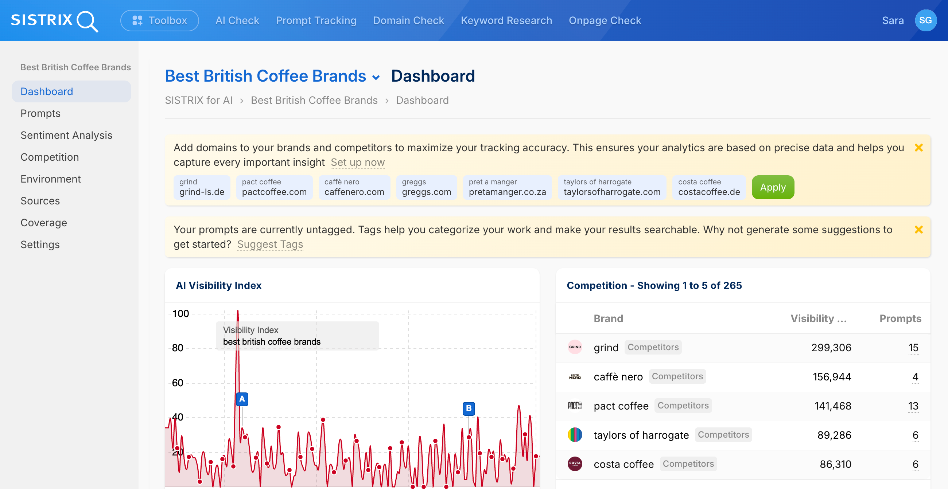The image size is (948, 489).
Task: Expand the Visibility column header
Action: click(819, 318)
